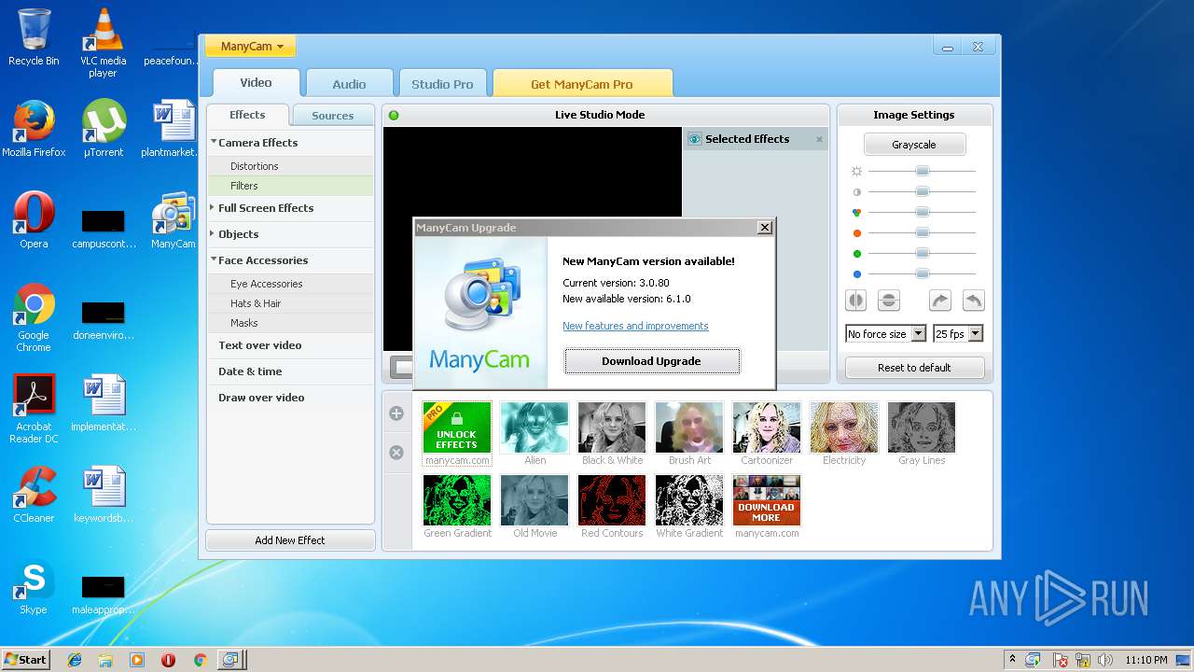The height and width of the screenshot is (672, 1194).
Task: Switch to the Video tab
Action: tap(256, 83)
